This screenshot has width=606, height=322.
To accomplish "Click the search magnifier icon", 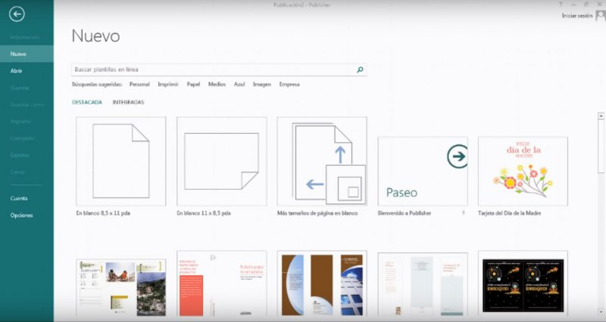I will (x=360, y=70).
